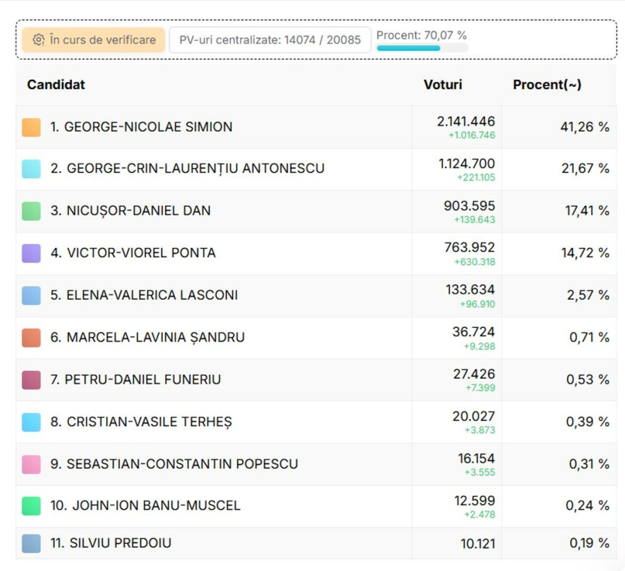Click the PV-uri centralizate counter box

270,40
